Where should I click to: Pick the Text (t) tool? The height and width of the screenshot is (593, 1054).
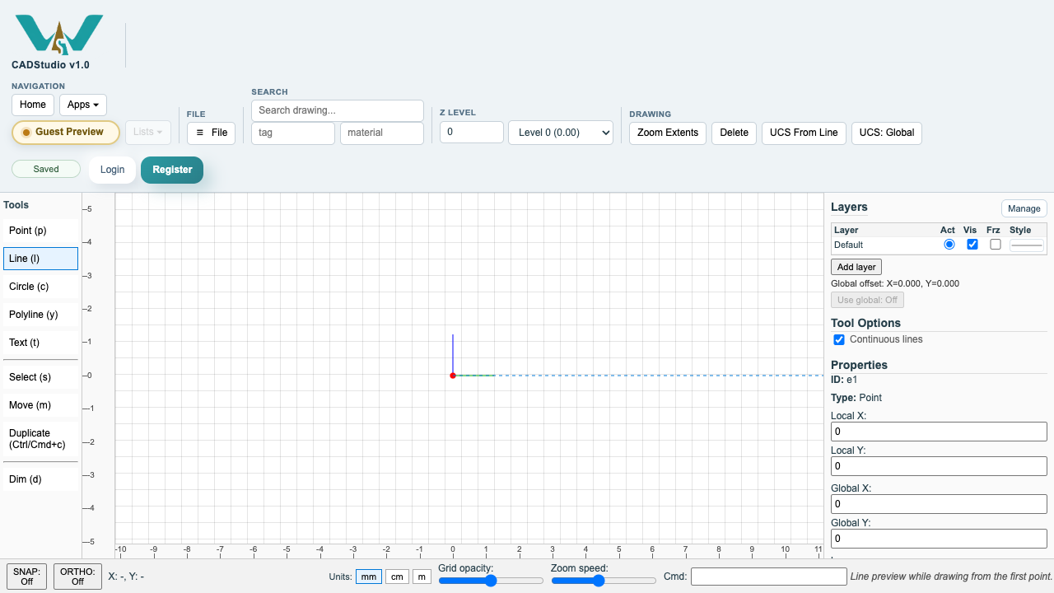click(x=40, y=343)
